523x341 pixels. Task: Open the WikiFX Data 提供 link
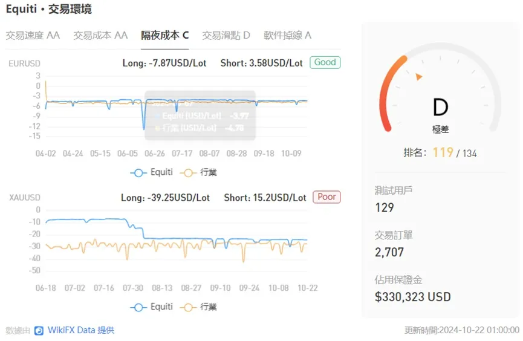(x=81, y=330)
